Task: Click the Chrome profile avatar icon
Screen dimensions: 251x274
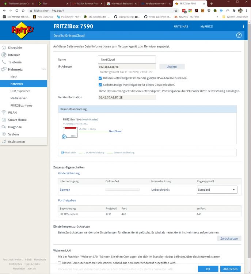Action: (x=240, y=11)
